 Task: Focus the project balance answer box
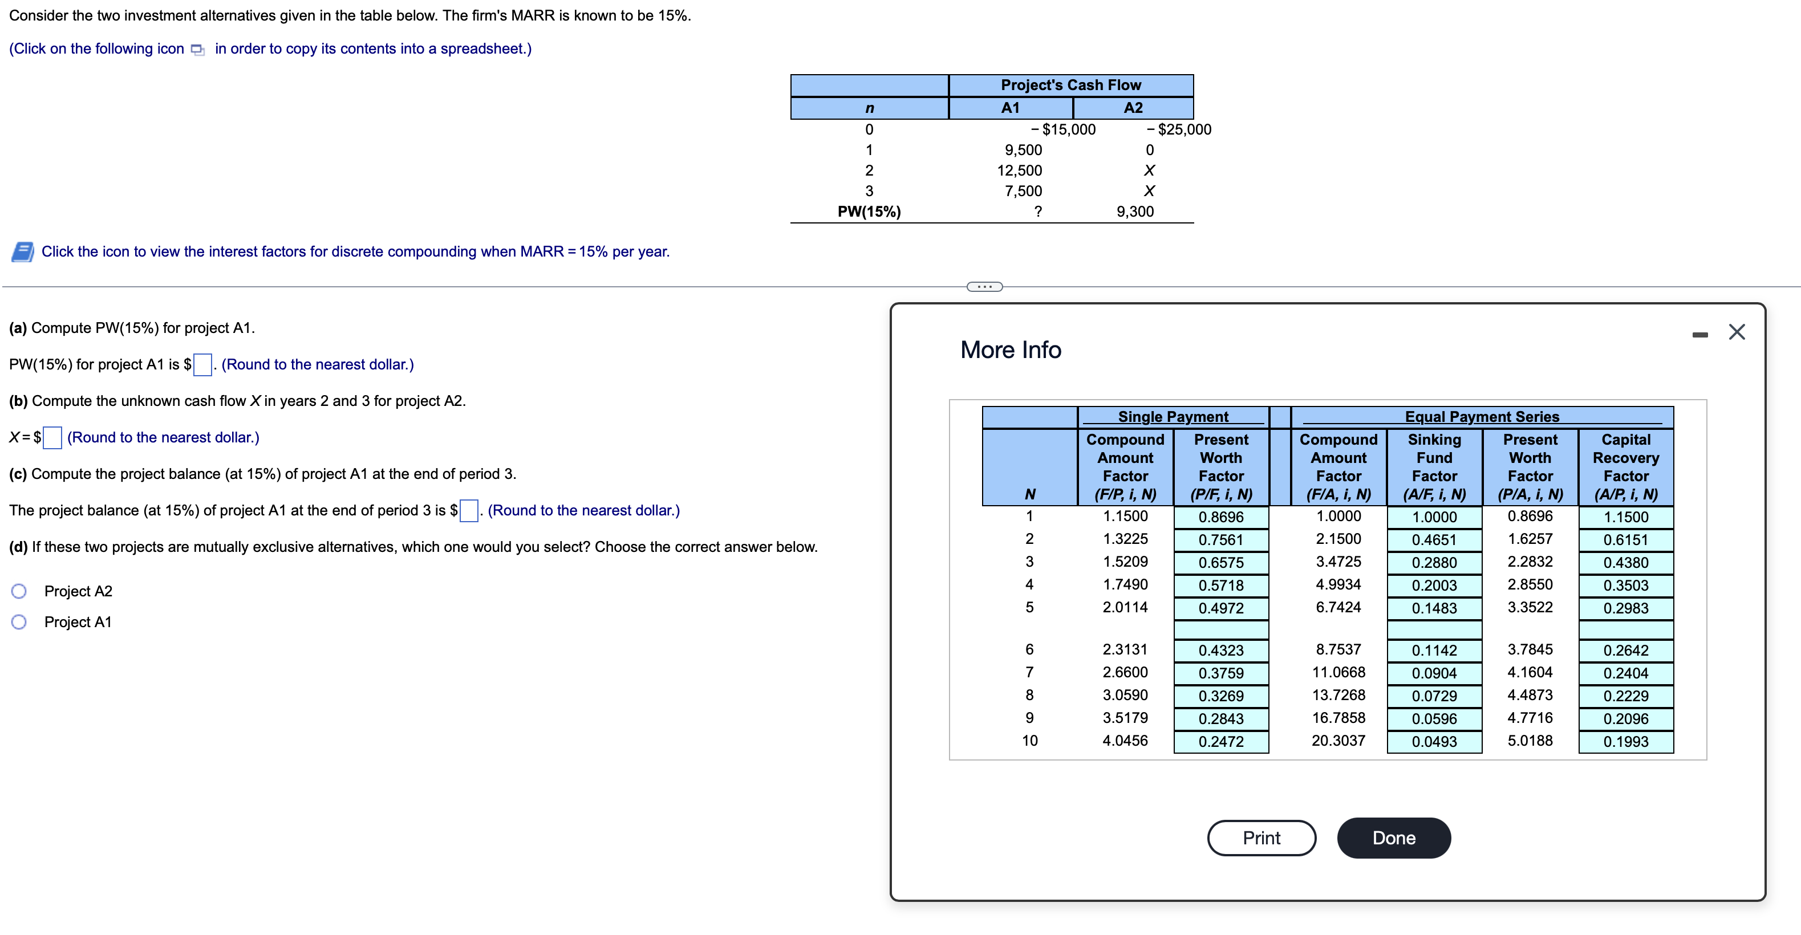468,511
